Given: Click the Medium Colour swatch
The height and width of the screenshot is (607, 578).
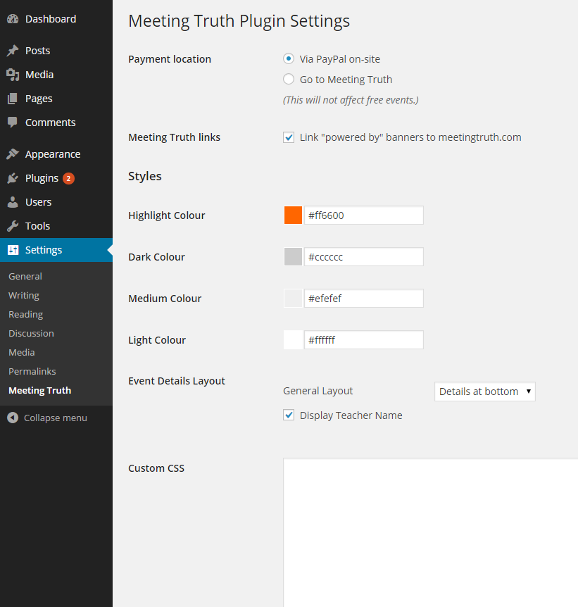Looking at the screenshot, I should (293, 299).
